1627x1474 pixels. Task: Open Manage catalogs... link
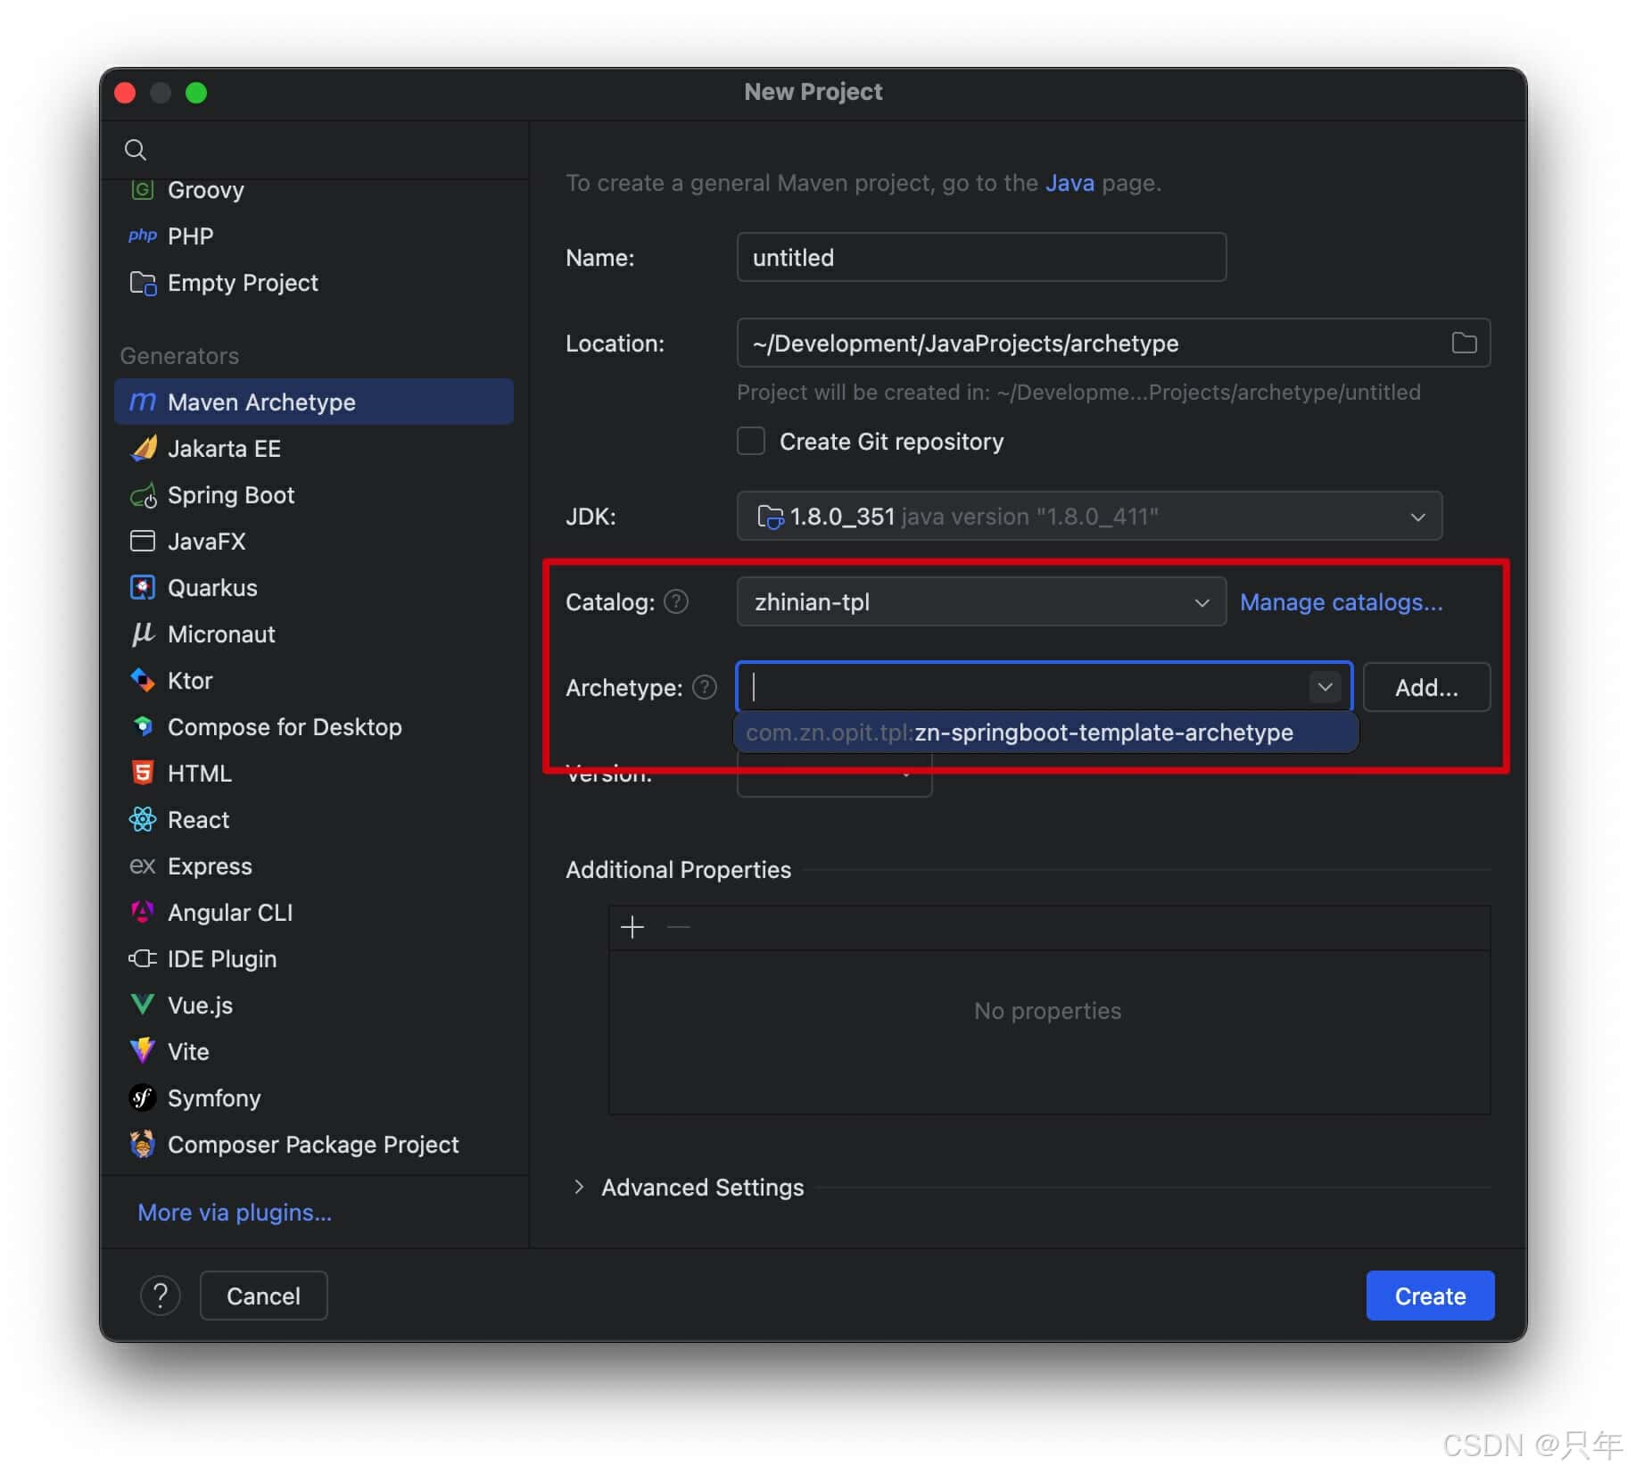tap(1341, 602)
